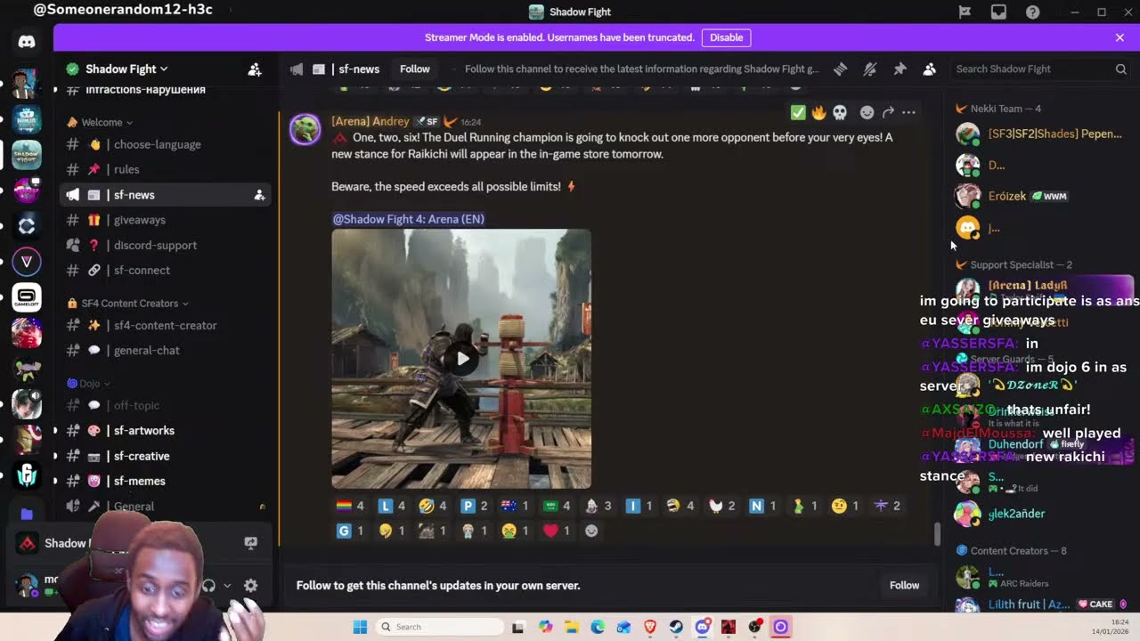
Task: Open Rainbow Six server icon in sidebar
Action: pyautogui.click(x=27, y=475)
